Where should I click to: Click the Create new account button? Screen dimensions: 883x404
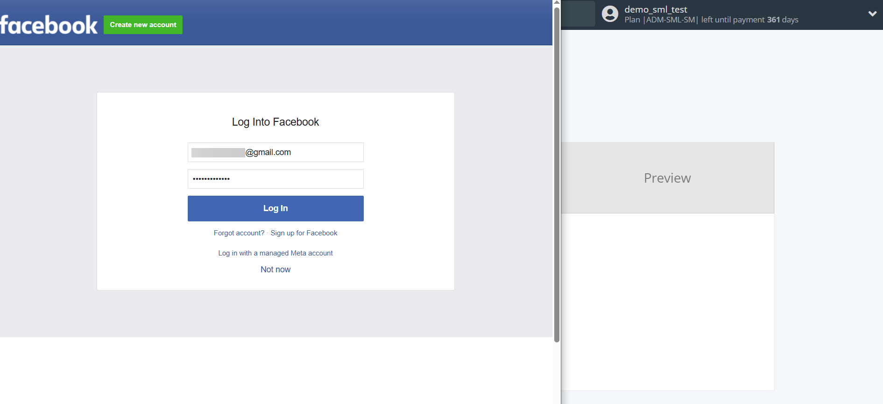pos(143,25)
